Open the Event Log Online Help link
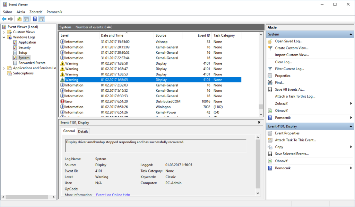355x207 pixels. 113,195
